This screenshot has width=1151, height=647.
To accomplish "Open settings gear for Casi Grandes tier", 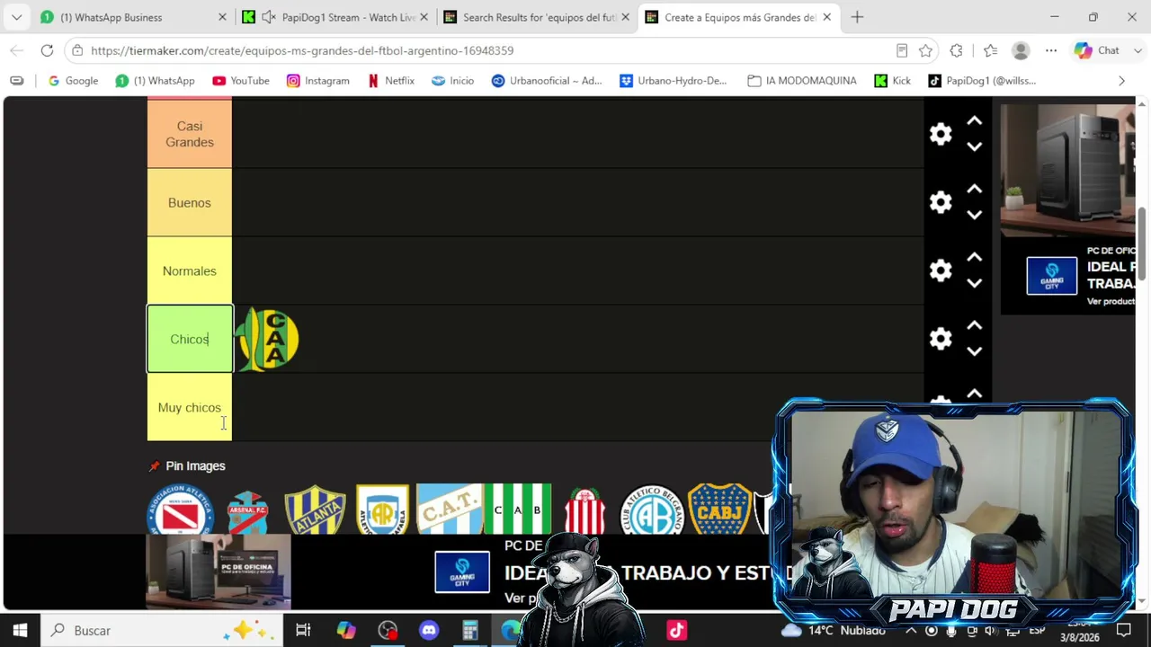I will click(941, 134).
